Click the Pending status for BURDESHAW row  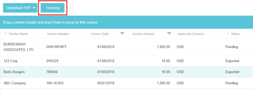[x=232, y=47]
